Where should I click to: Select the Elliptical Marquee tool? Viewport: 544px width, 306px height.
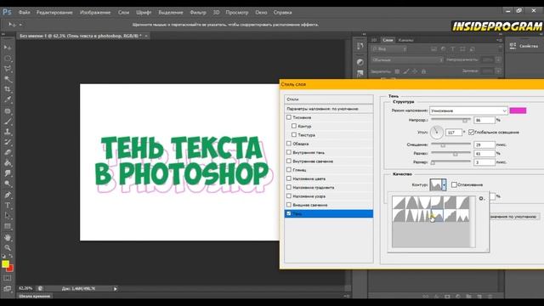8,59
